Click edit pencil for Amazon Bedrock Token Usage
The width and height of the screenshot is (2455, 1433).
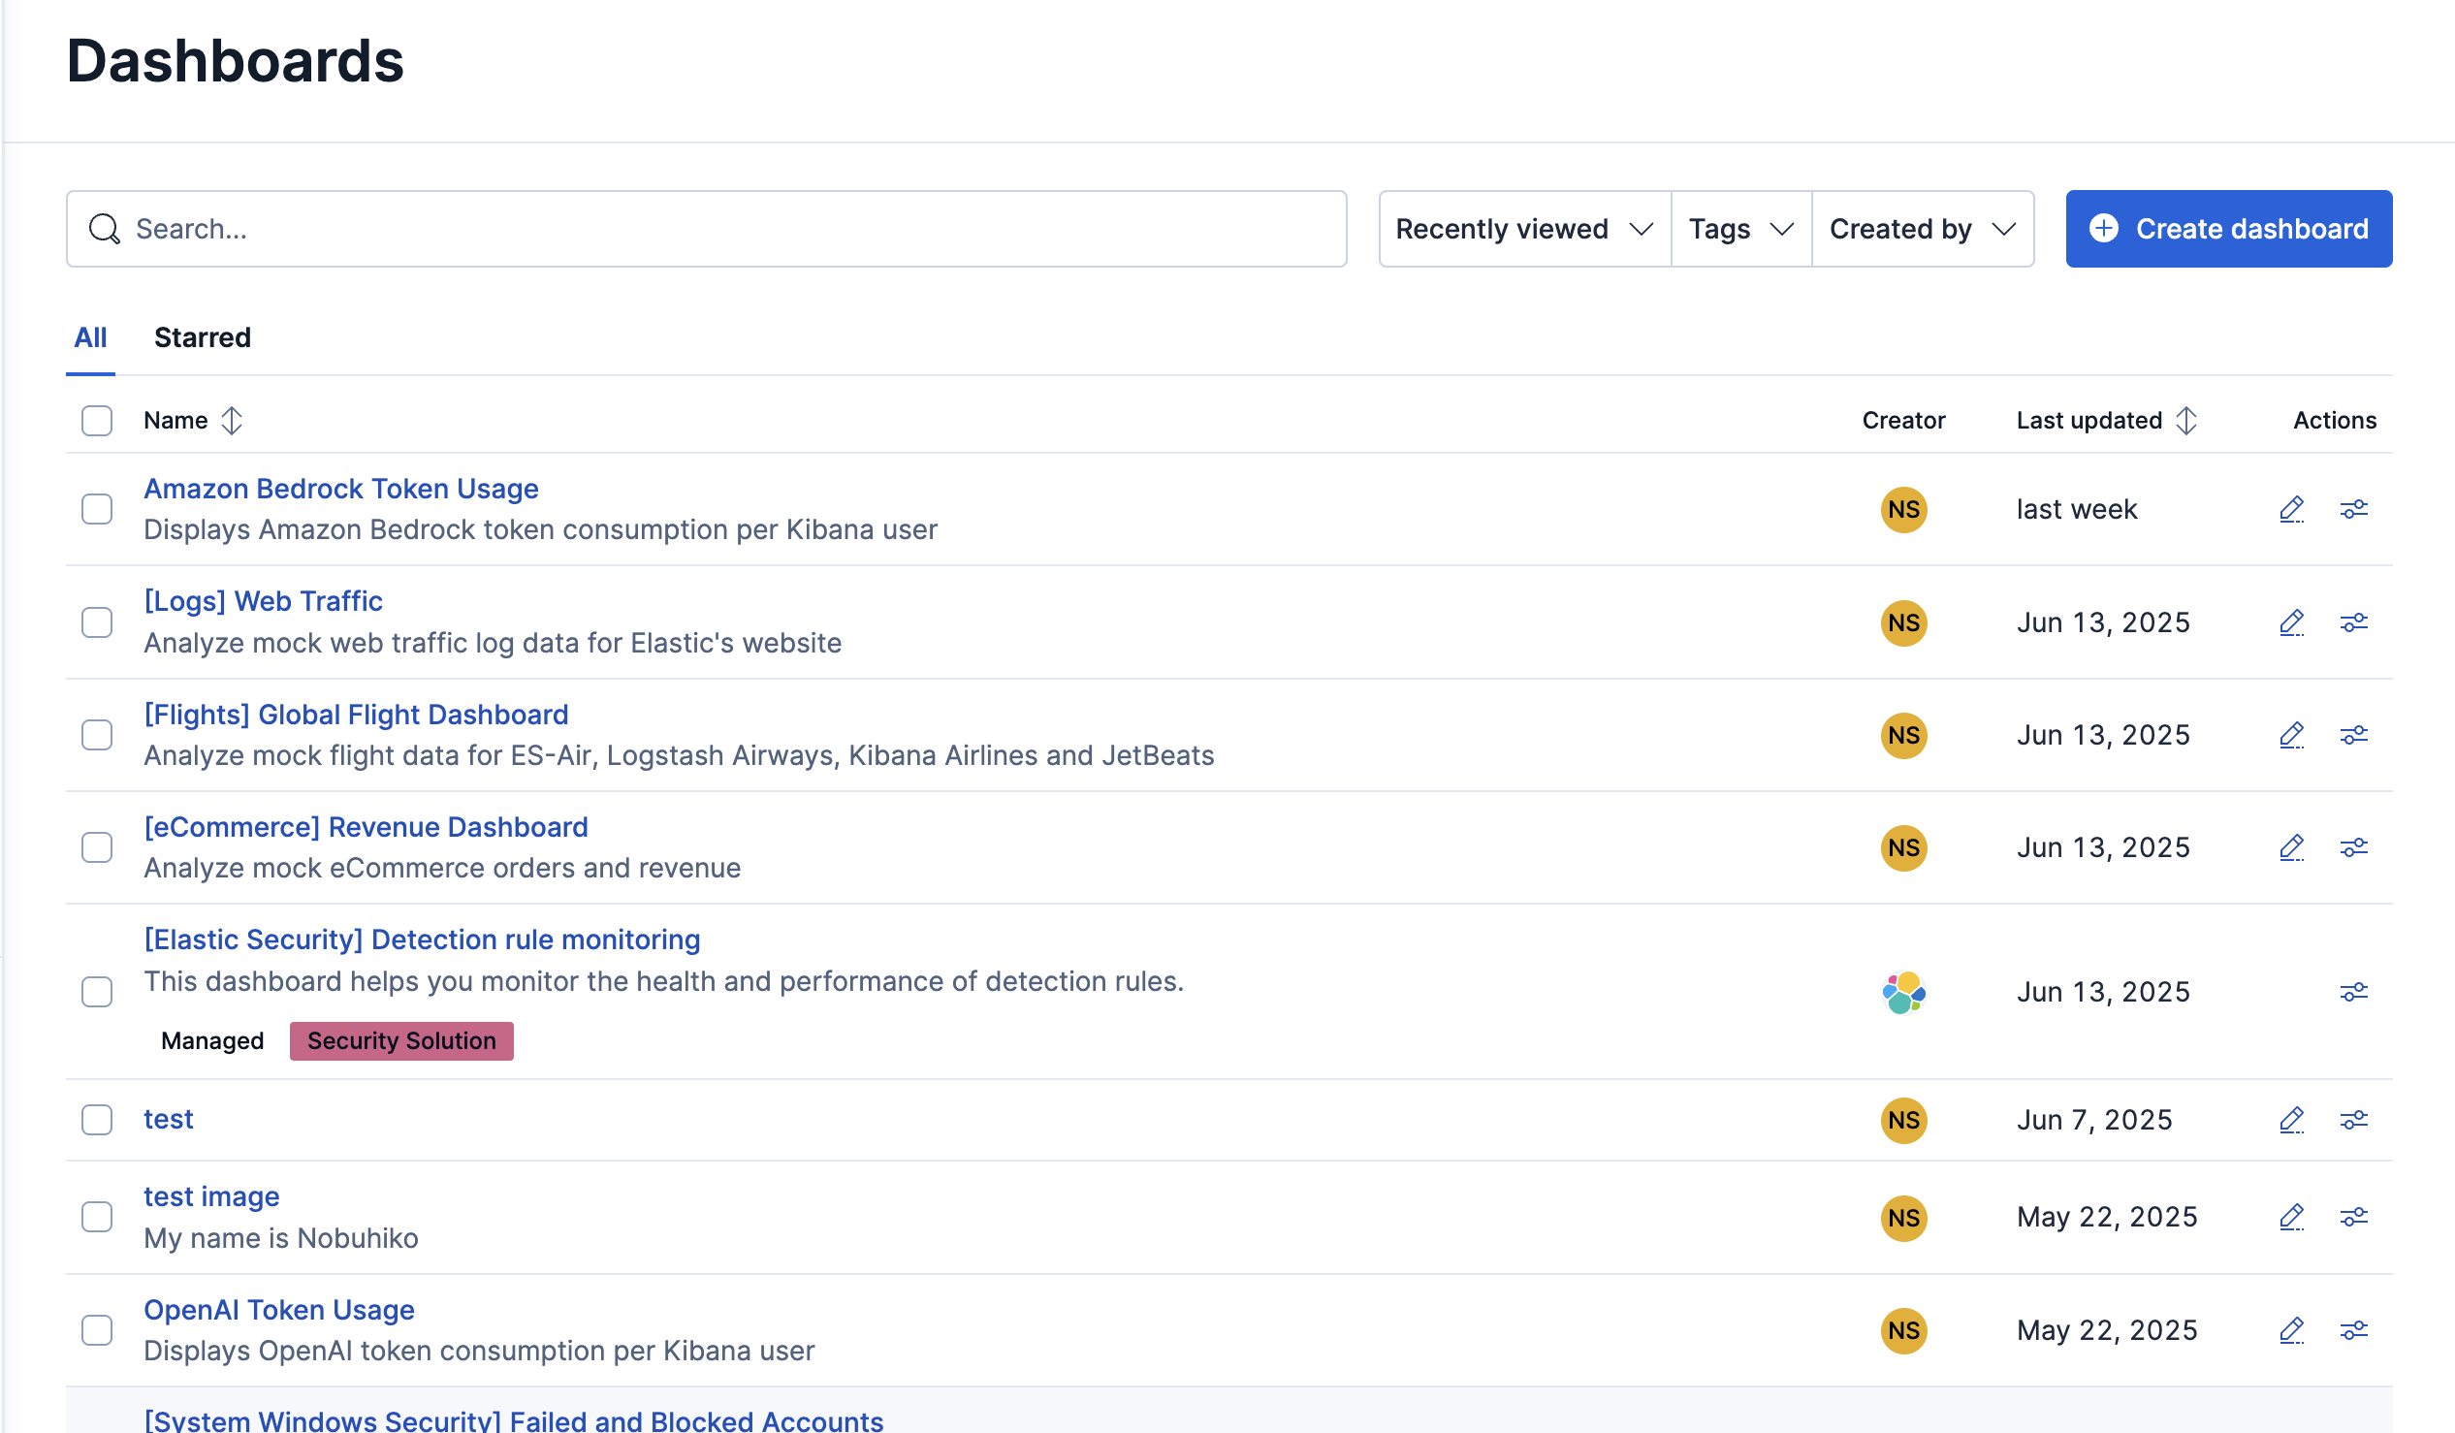[2291, 509]
